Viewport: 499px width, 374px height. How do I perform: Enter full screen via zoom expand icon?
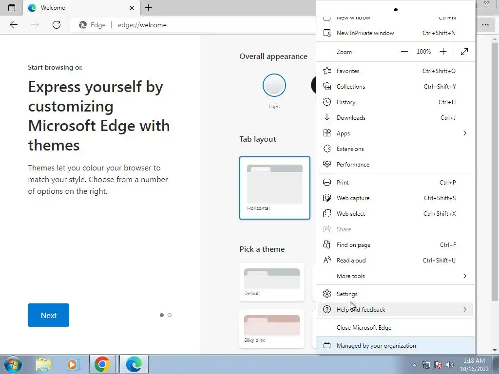click(x=464, y=52)
